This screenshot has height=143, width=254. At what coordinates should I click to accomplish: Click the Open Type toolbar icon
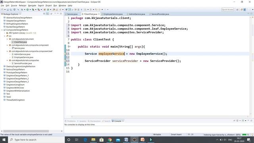54,10
